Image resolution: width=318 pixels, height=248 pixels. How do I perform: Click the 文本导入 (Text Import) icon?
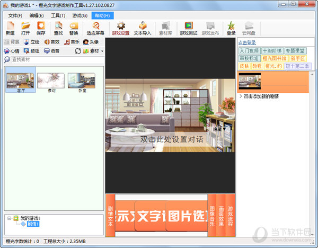[143, 28]
